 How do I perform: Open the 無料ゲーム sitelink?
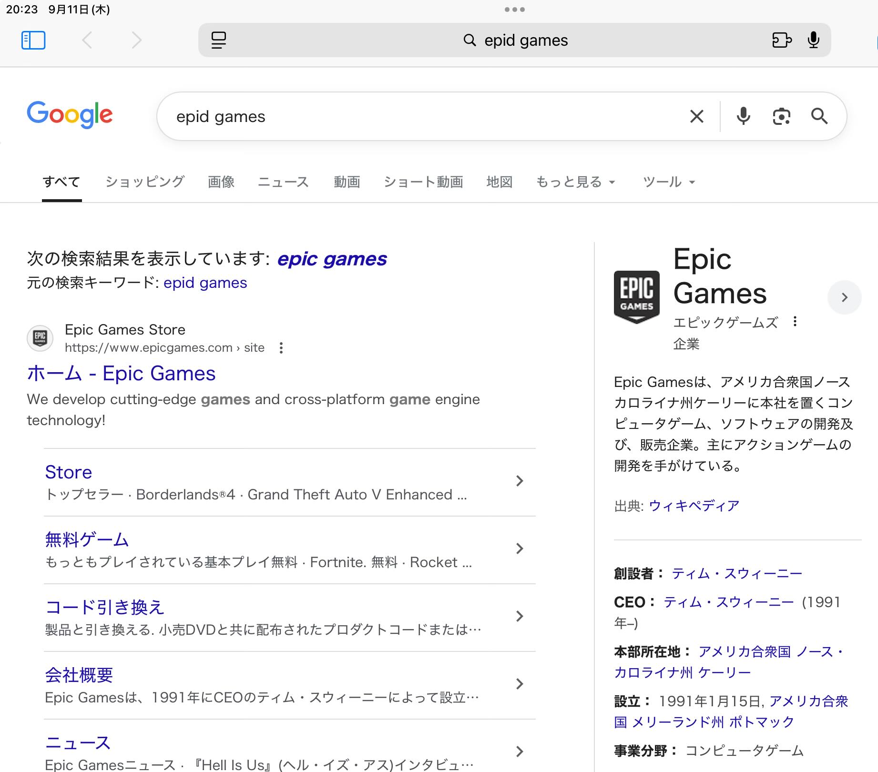point(87,539)
